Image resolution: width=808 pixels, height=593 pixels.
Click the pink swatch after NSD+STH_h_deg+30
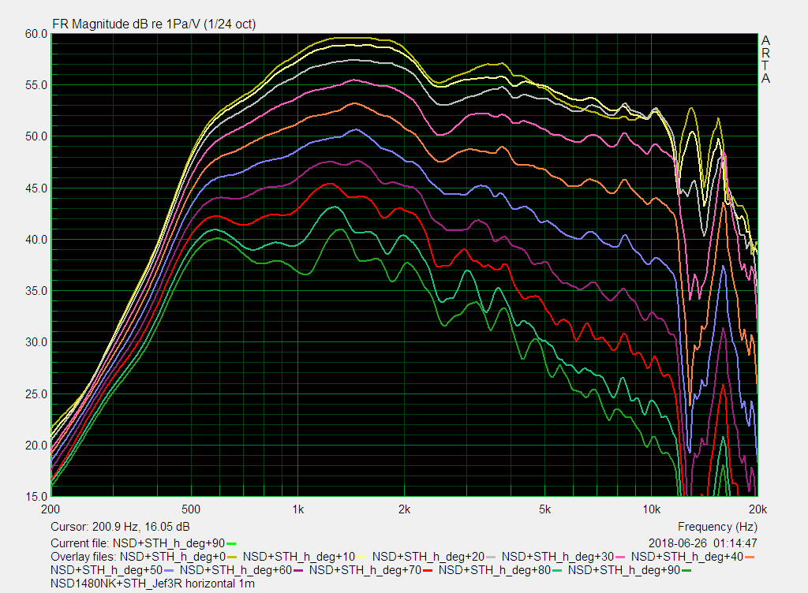coord(620,557)
